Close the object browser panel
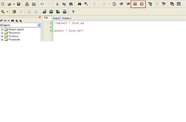Viewport: 186px width, 122px height. click(x=40, y=17)
